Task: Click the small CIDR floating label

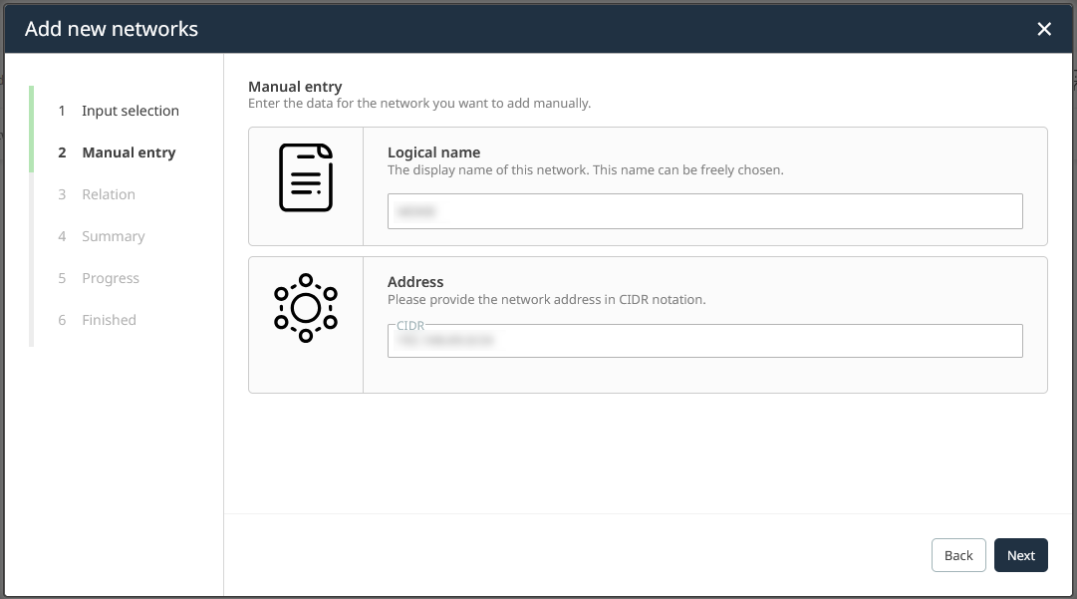Action: tap(410, 326)
